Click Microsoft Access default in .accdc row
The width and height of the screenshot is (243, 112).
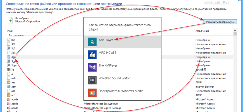205,108
